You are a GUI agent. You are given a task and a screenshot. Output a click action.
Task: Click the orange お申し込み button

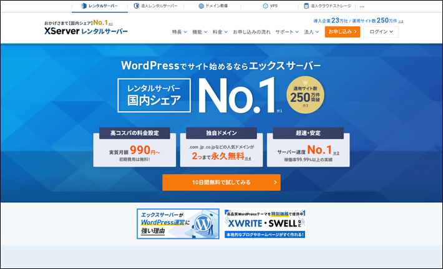[342, 32]
